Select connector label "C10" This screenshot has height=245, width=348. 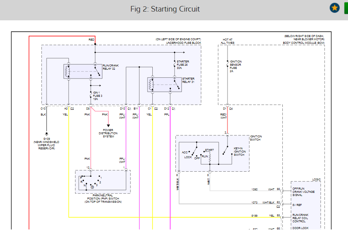coord(43,108)
